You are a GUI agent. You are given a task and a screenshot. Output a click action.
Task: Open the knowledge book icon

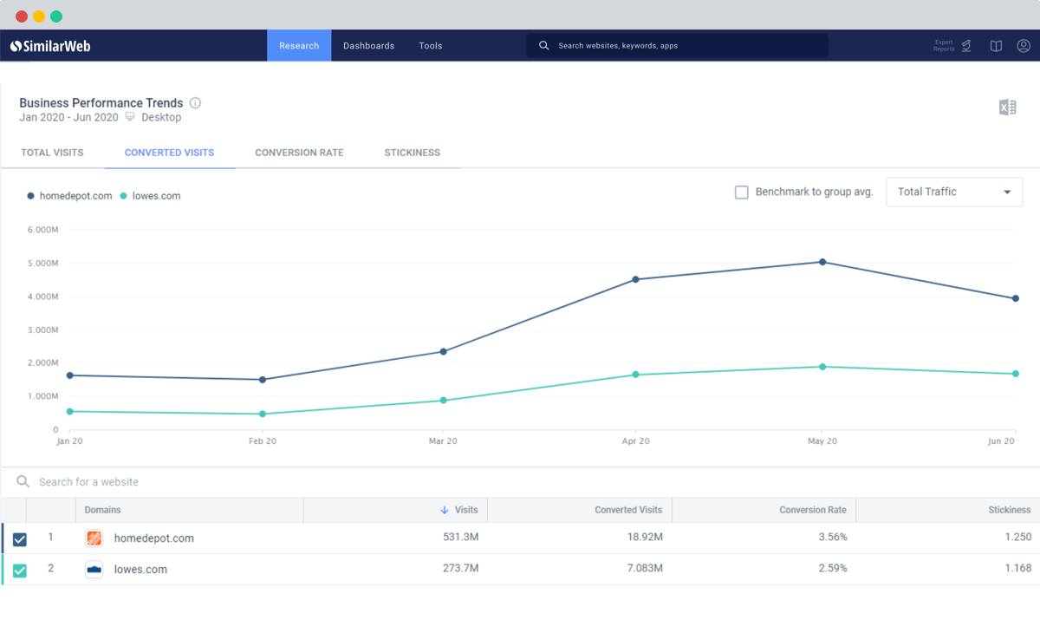tap(997, 46)
